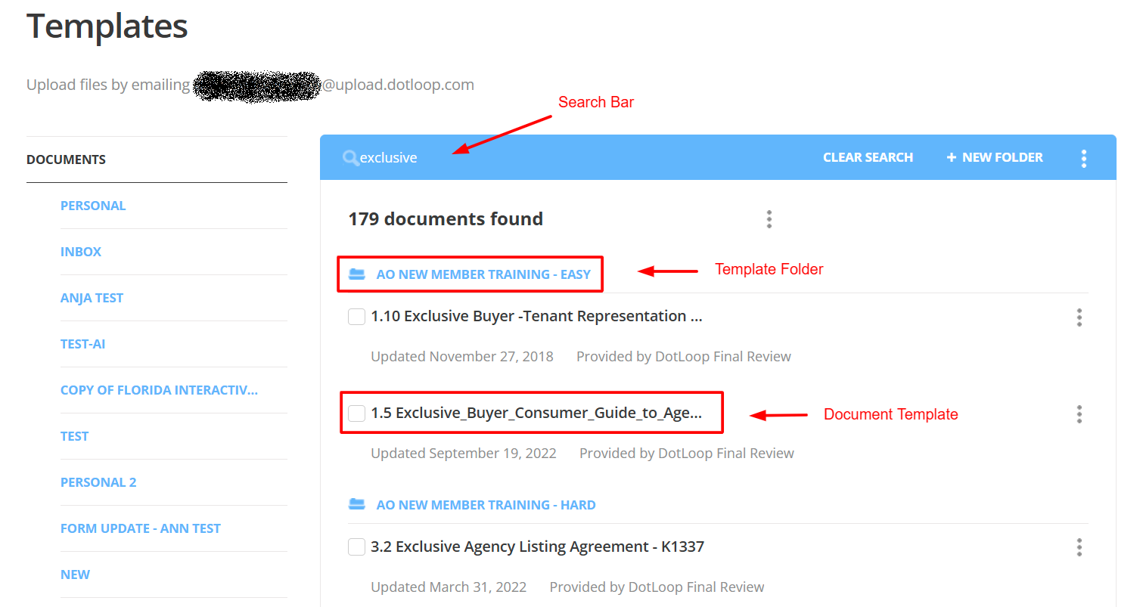
Task: Open the COPY OF FLORIDA INTERACTIV folder
Action: [159, 389]
